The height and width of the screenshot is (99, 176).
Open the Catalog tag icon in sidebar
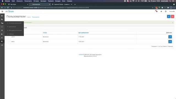tap(2, 20)
